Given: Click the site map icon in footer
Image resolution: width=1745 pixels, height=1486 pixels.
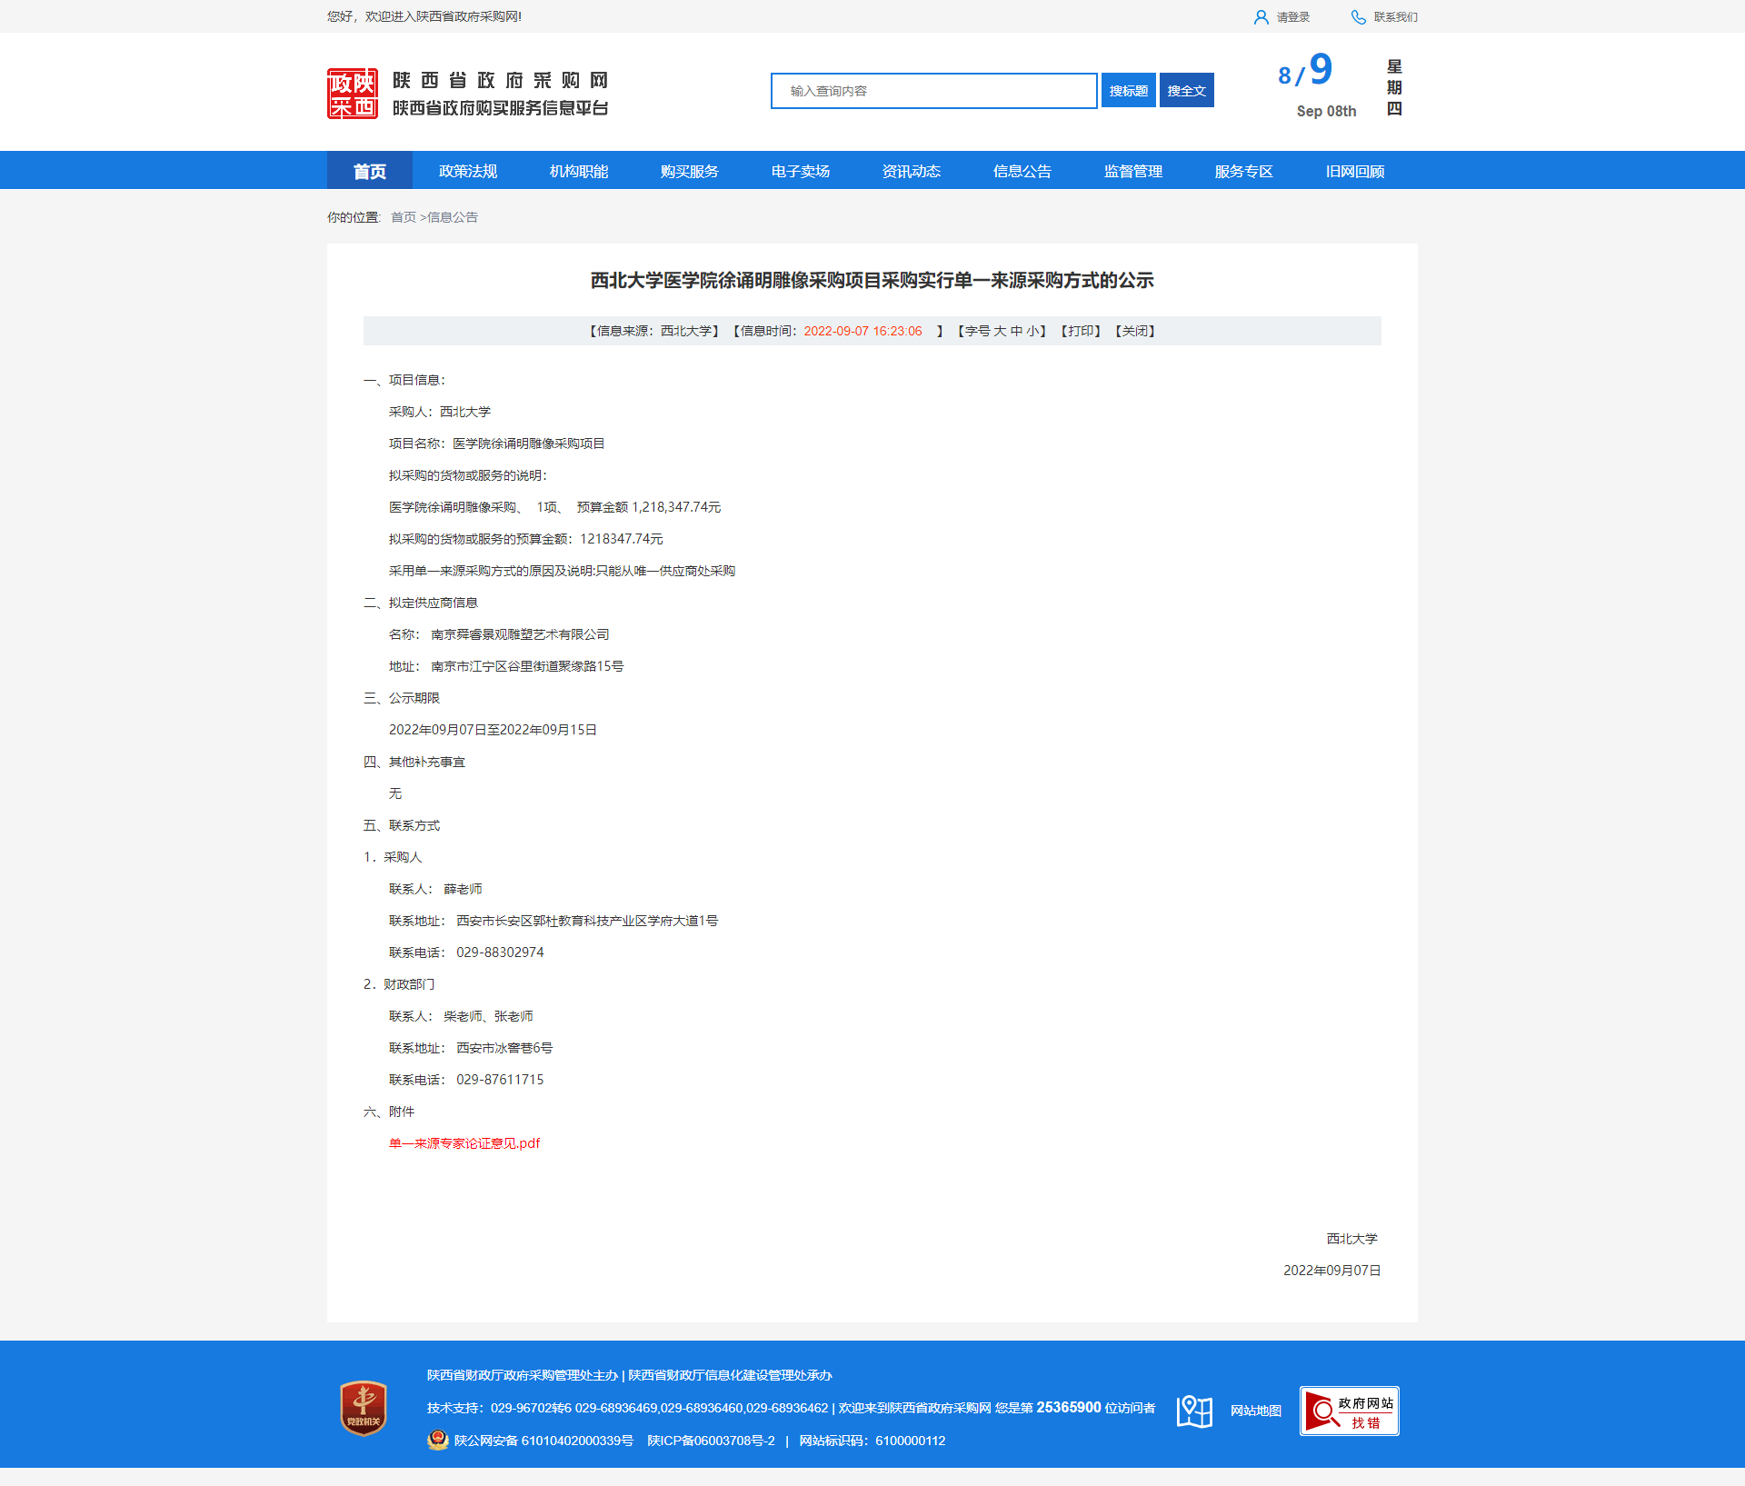Looking at the screenshot, I should click(1194, 1411).
